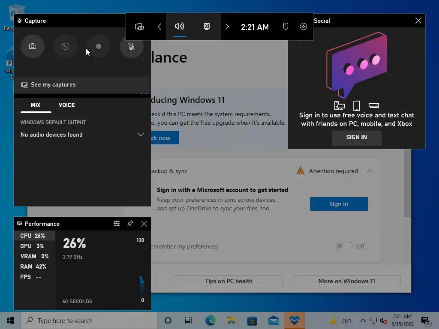Click the PC Health Check scrollbar
Viewport: 439px width, 329px height.
pyautogui.click(x=407, y=183)
